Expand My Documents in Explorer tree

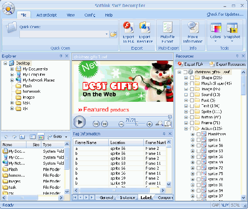(x=12, y=69)
